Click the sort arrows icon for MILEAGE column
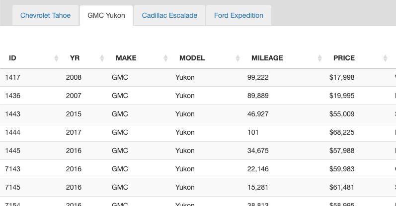Viewport: 396px width, 206px height. click(318, 58)
